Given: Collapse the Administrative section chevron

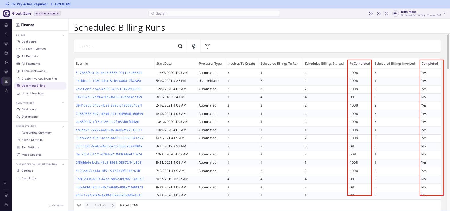Looking at the screenshot, I should tap(63, 126).
